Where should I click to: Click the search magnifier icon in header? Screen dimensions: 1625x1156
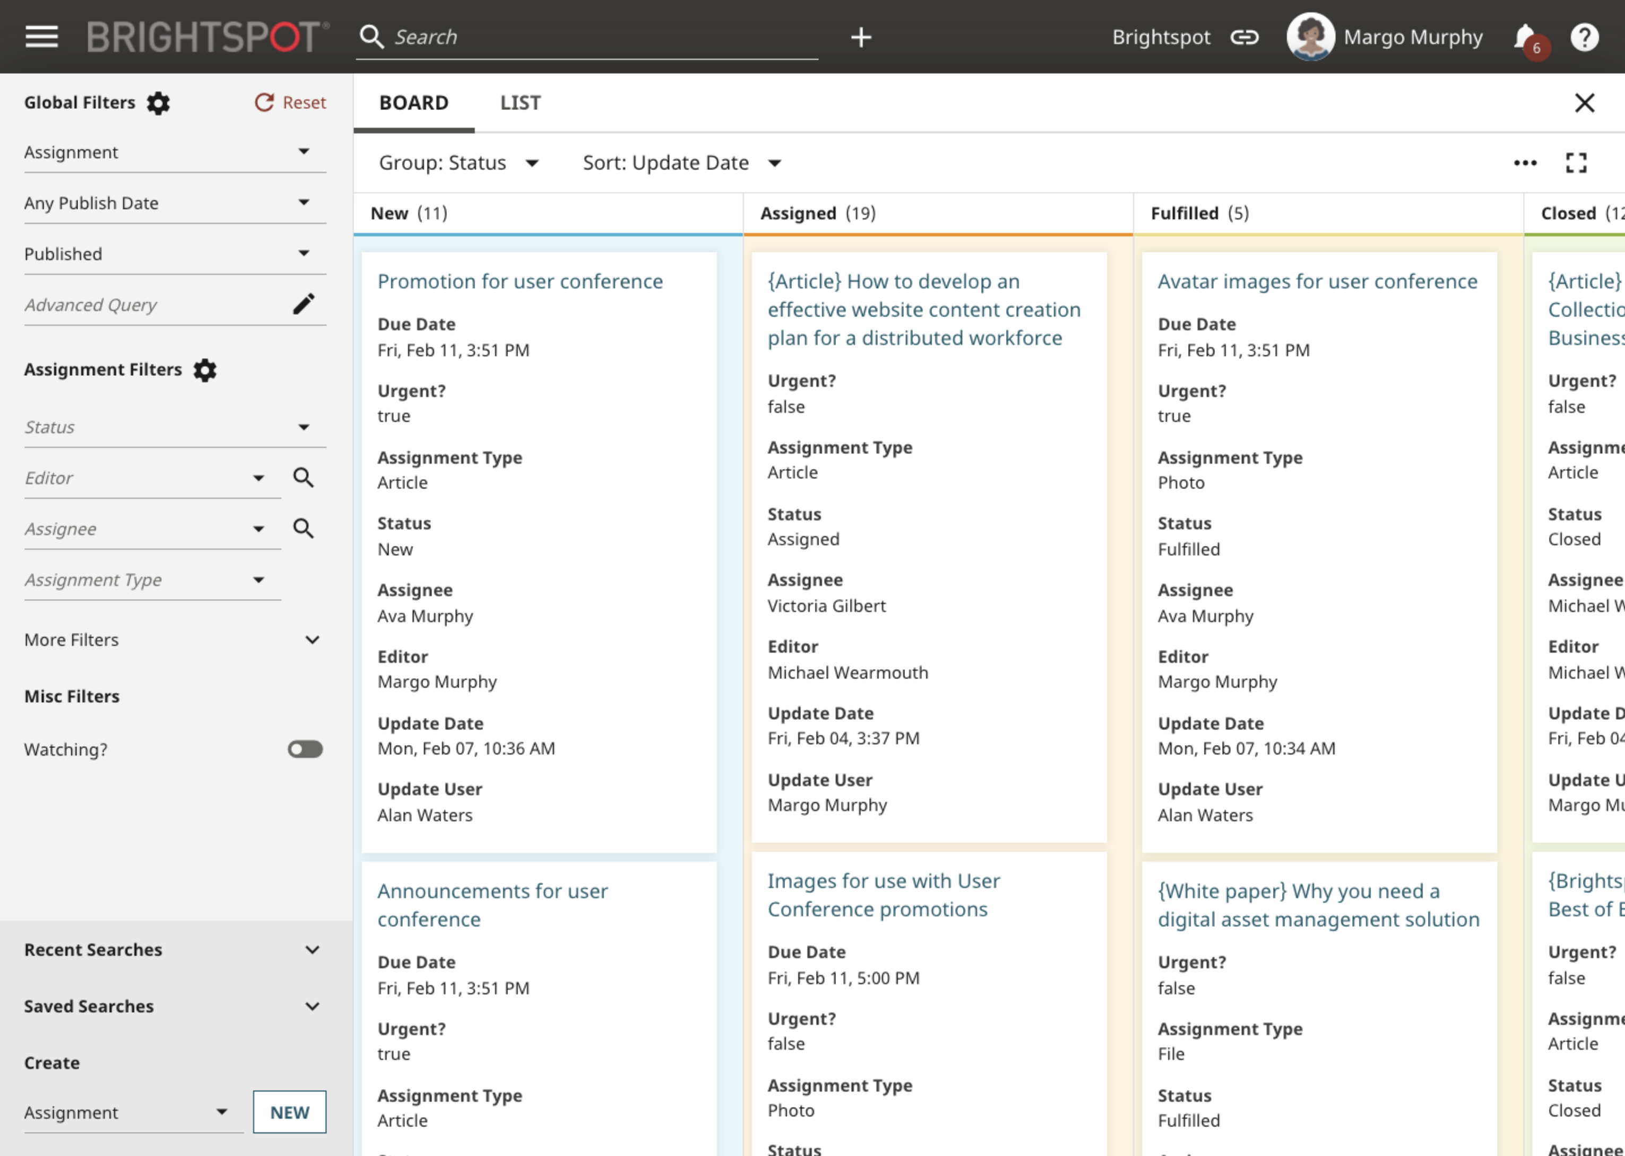tap(371, 37)
